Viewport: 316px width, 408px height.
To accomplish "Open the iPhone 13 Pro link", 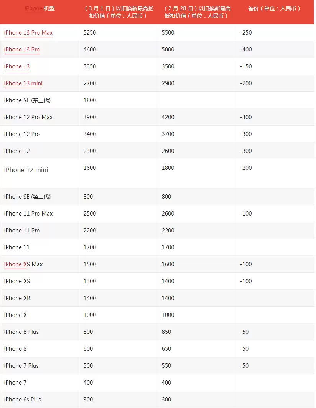I will pos(22,50).
